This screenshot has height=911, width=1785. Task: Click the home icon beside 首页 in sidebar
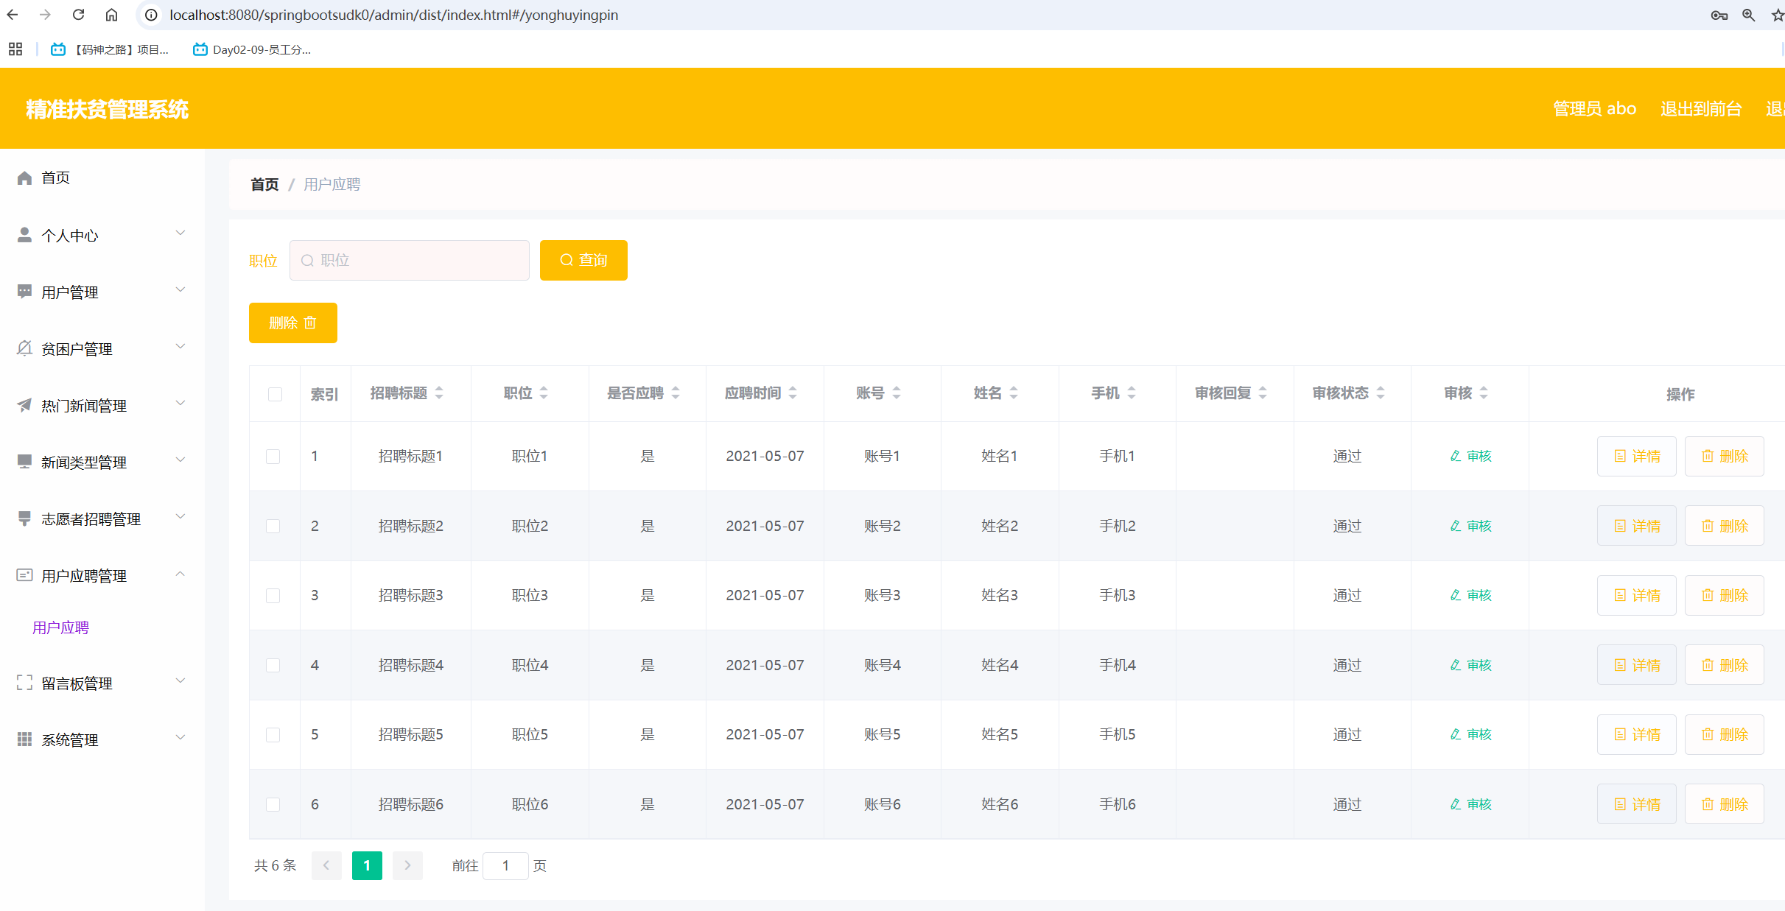pyautogui.click(x=24, y=178)
